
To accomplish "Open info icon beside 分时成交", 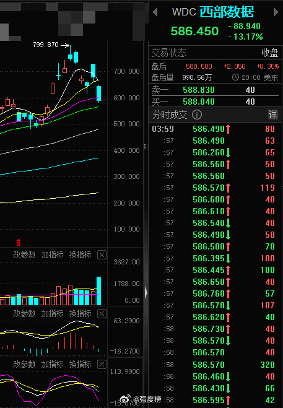I will pos(197,115).
